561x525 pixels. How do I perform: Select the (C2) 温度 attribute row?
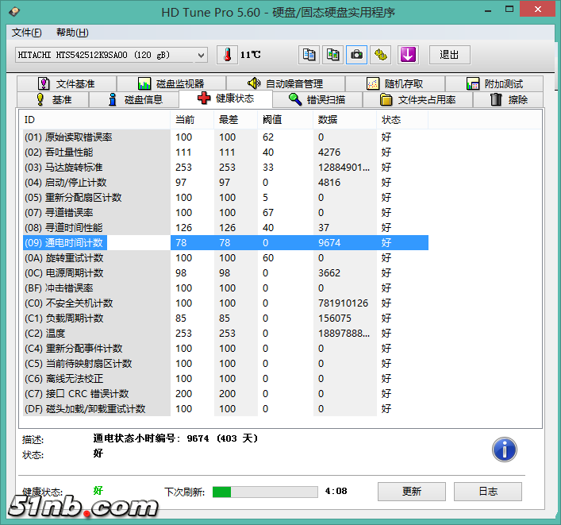pos(95,334)
